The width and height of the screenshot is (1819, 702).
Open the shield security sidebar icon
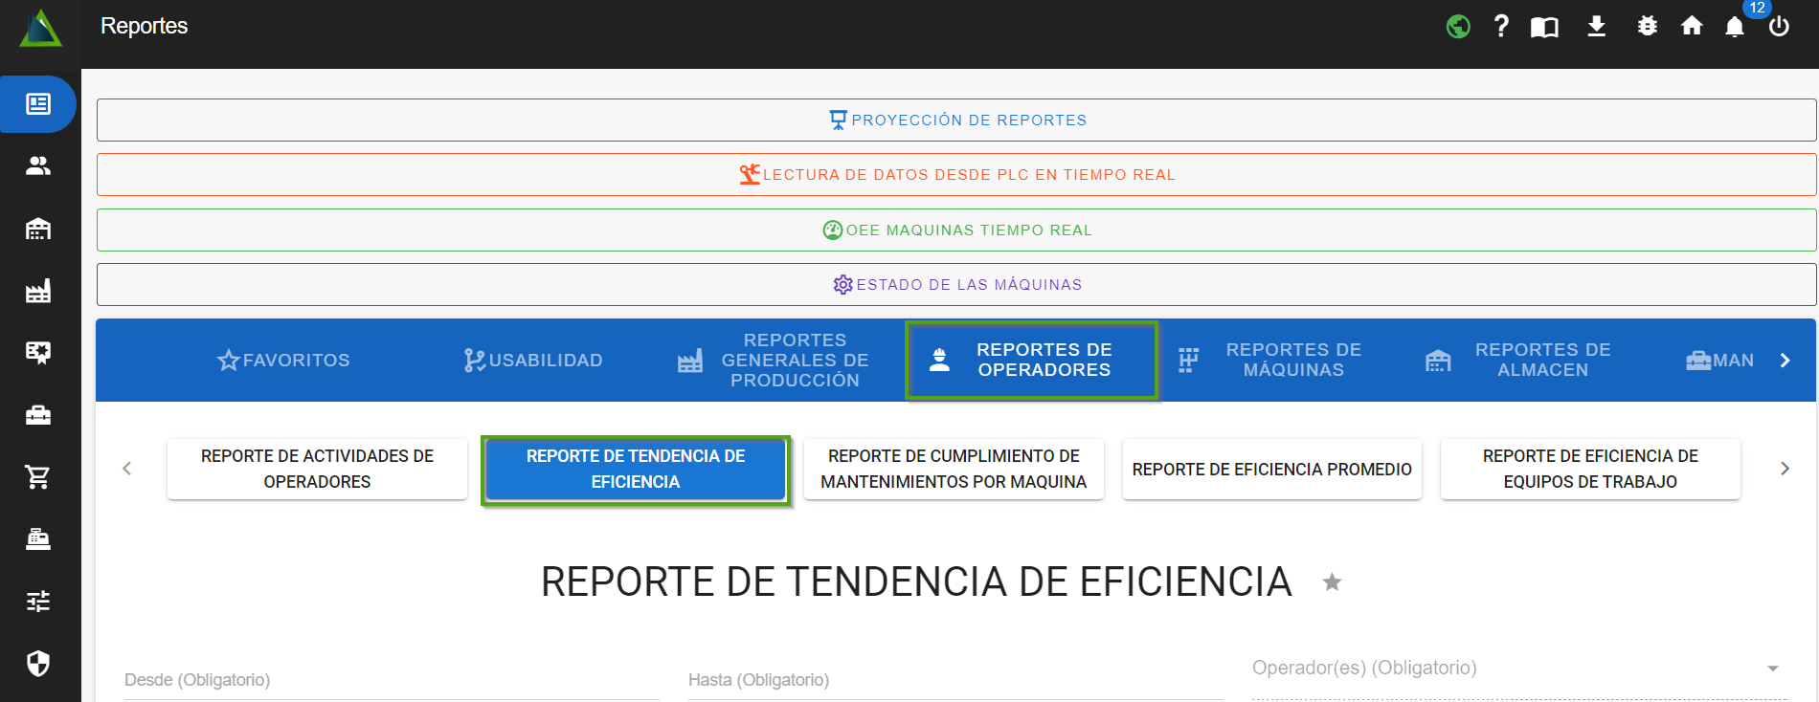38,663
